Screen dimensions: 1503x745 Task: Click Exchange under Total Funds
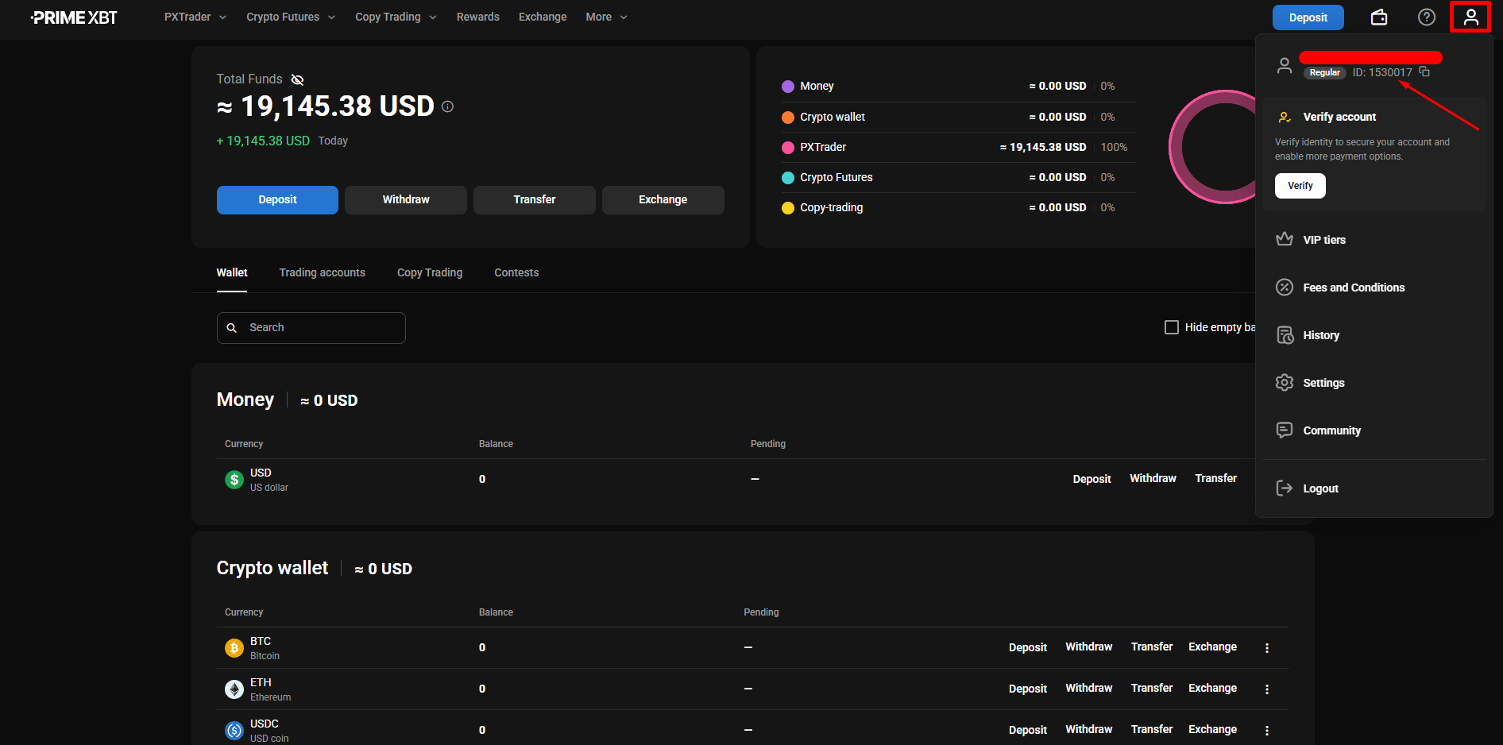pos(663,200)
